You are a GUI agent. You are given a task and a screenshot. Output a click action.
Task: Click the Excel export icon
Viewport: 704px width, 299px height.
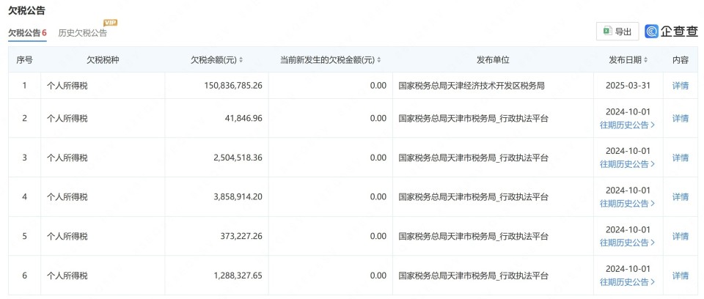coord(607,32)
